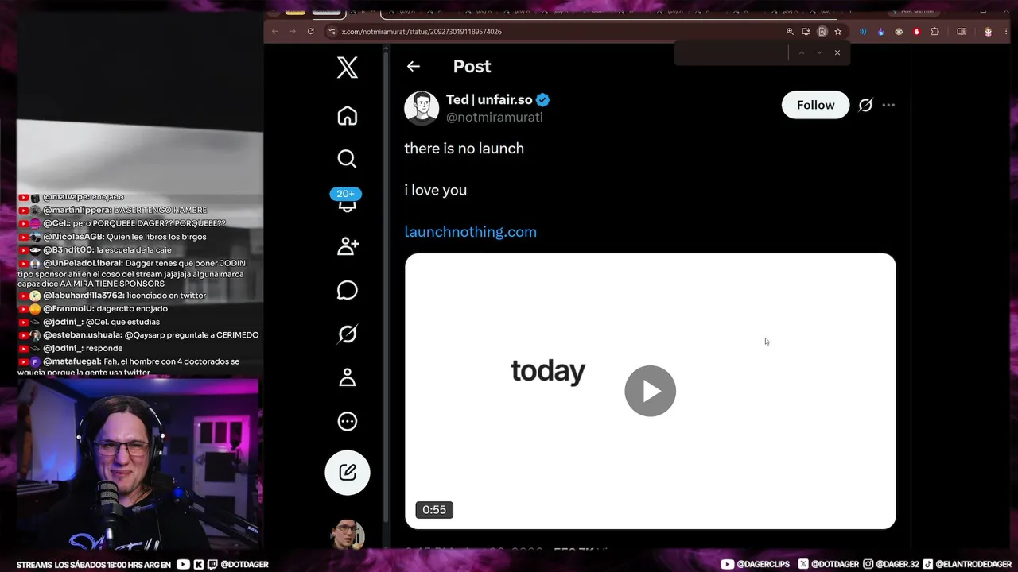Jump to next find result
Image resolution: width=1018 pixels, height=572 pixels.
coord(819,52)
